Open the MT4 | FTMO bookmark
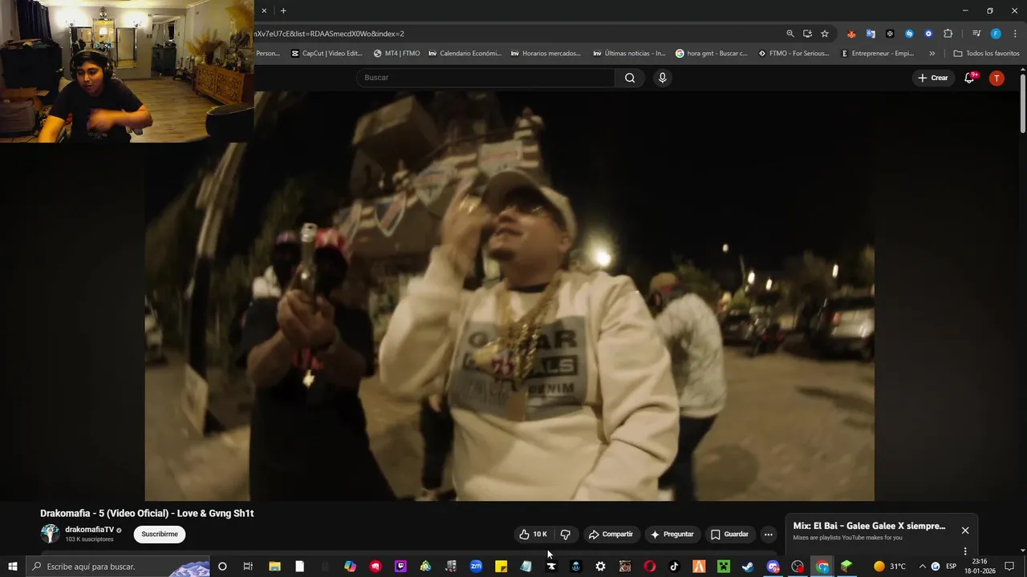1027x577 pixels. (x=396, y=54)
